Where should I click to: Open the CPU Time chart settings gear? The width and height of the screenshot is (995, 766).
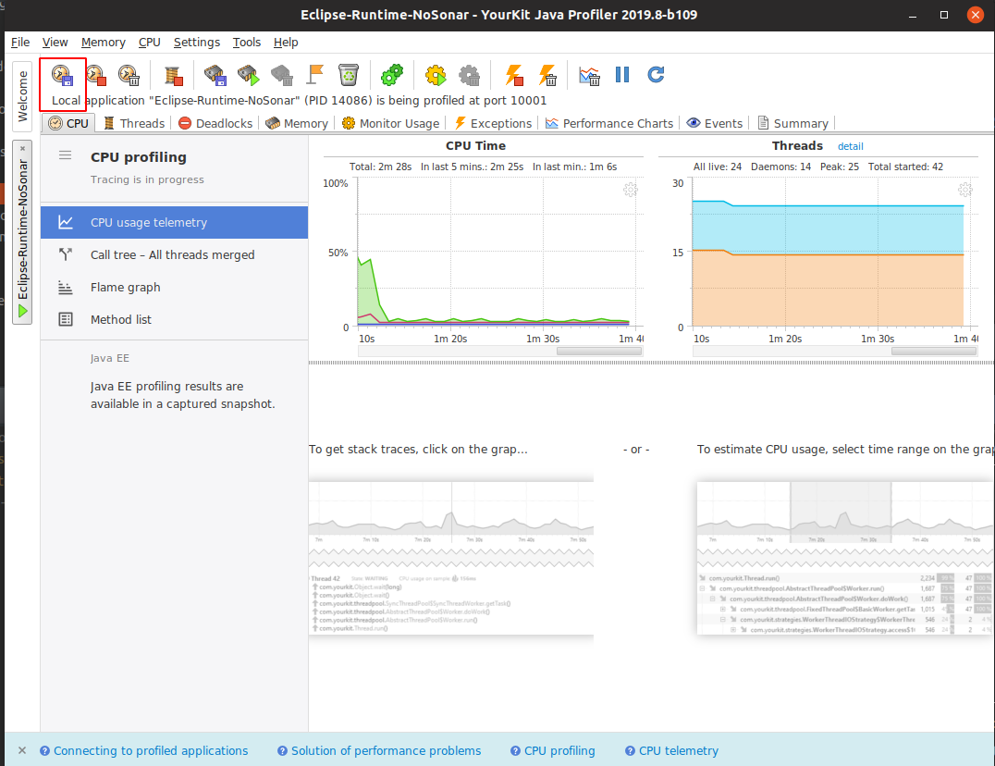(x=630, y=190)
